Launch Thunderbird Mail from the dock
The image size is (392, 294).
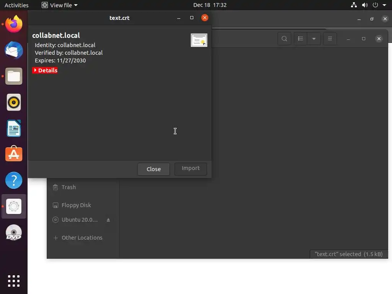(14, 50)
